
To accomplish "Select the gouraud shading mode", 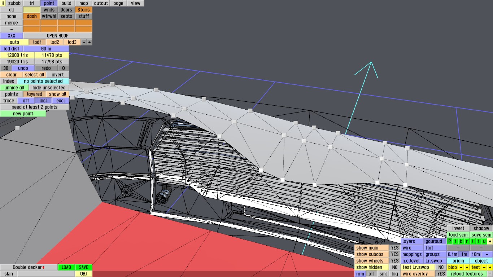I will coord(435,241).
